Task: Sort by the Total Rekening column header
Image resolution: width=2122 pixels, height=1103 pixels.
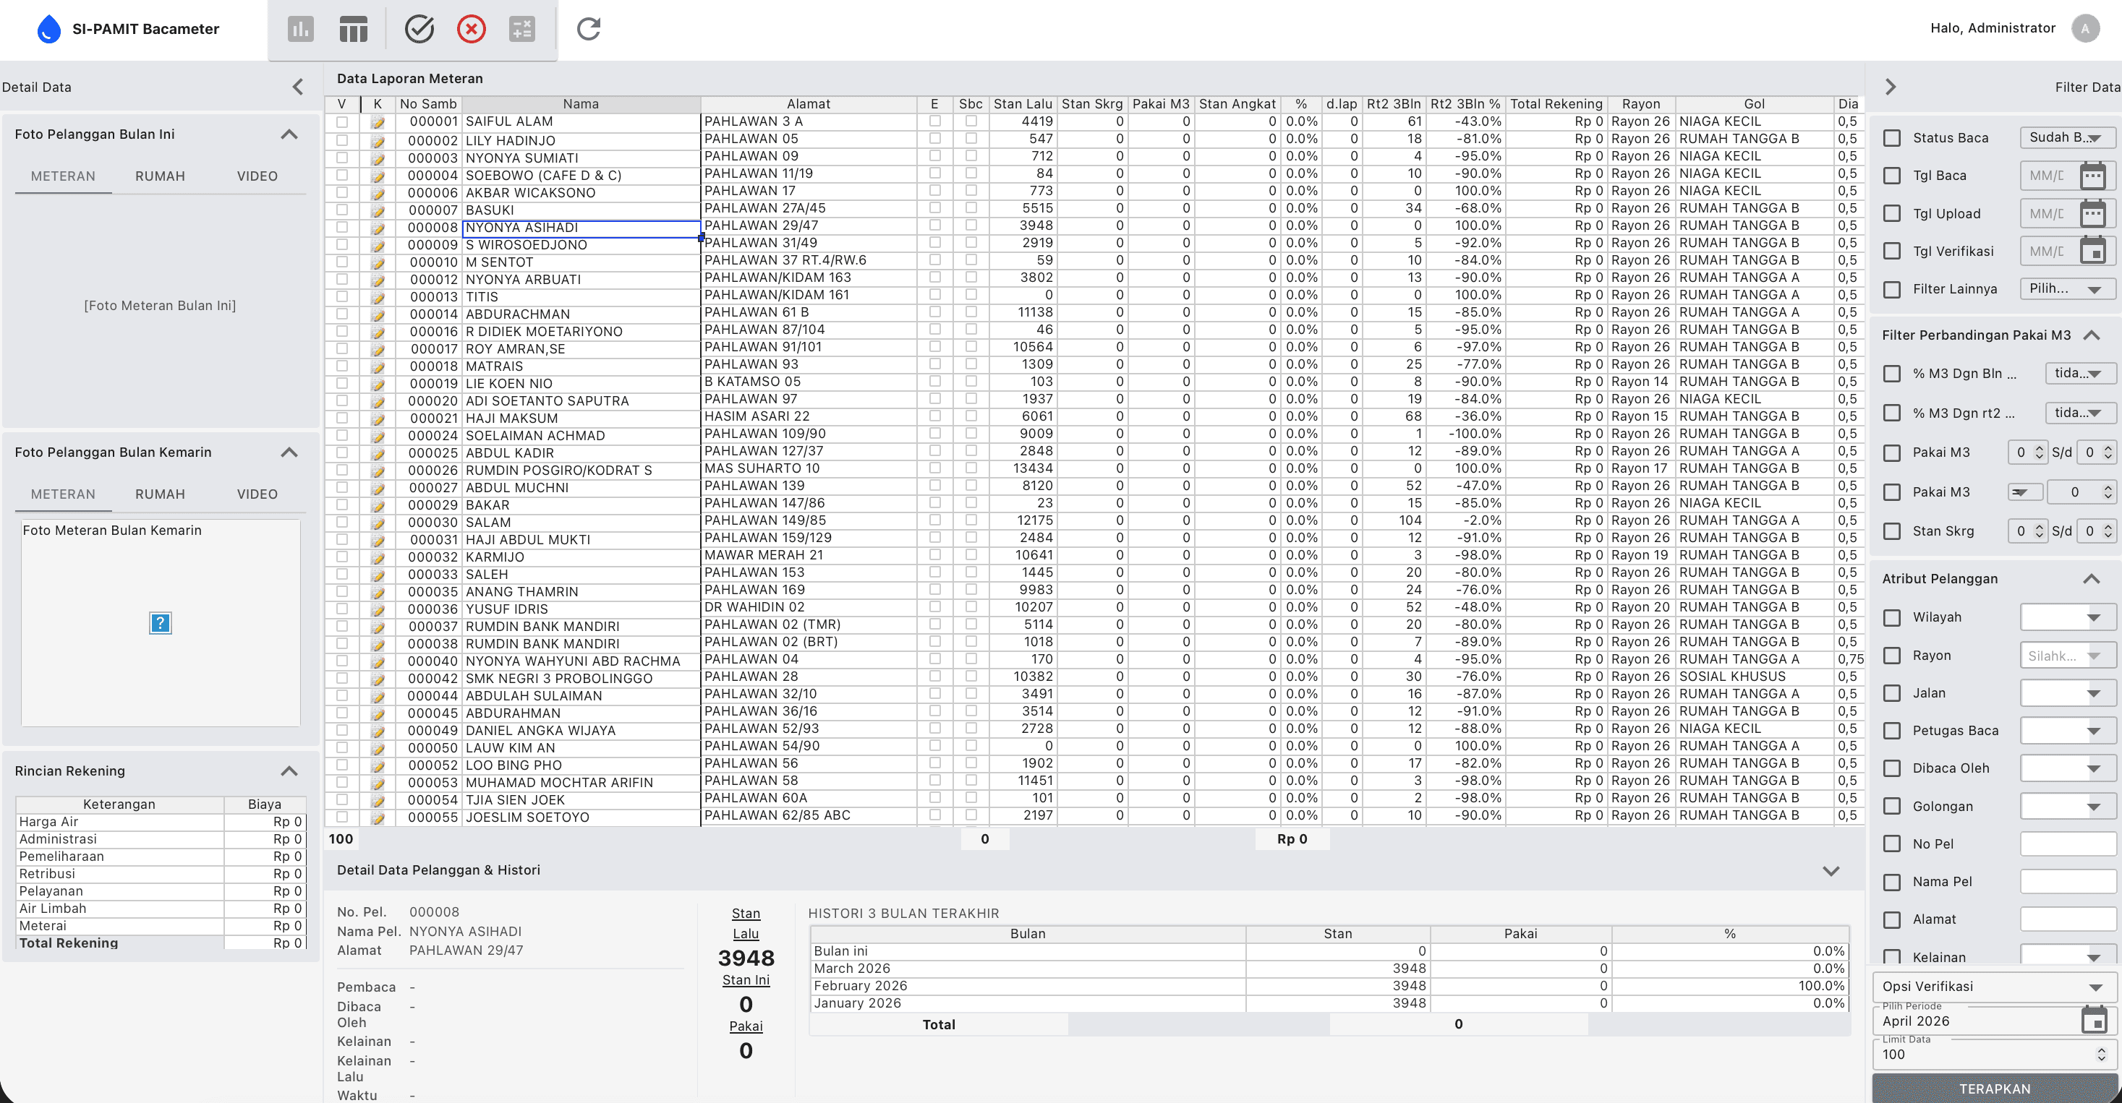Action: pos(1556,103)
